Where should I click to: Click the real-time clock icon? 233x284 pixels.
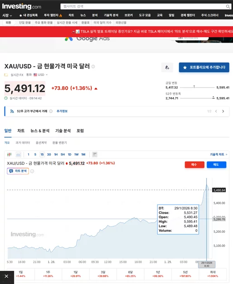[x=6, y=98]
